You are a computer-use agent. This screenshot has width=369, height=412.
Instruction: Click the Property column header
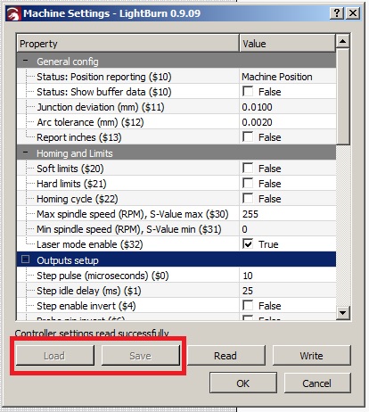point(128,44)
